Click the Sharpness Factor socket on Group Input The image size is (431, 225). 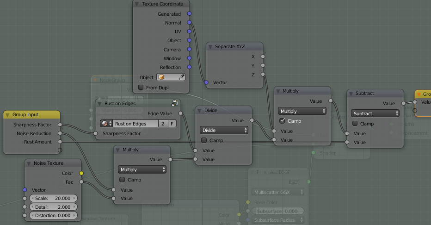(60, 125)
